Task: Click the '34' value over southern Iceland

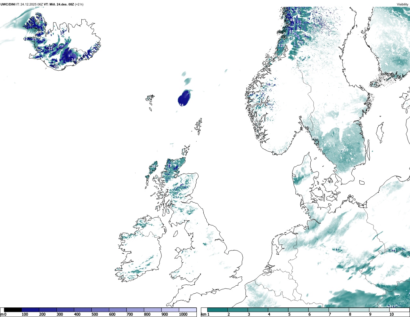Action: click(73, 60)
